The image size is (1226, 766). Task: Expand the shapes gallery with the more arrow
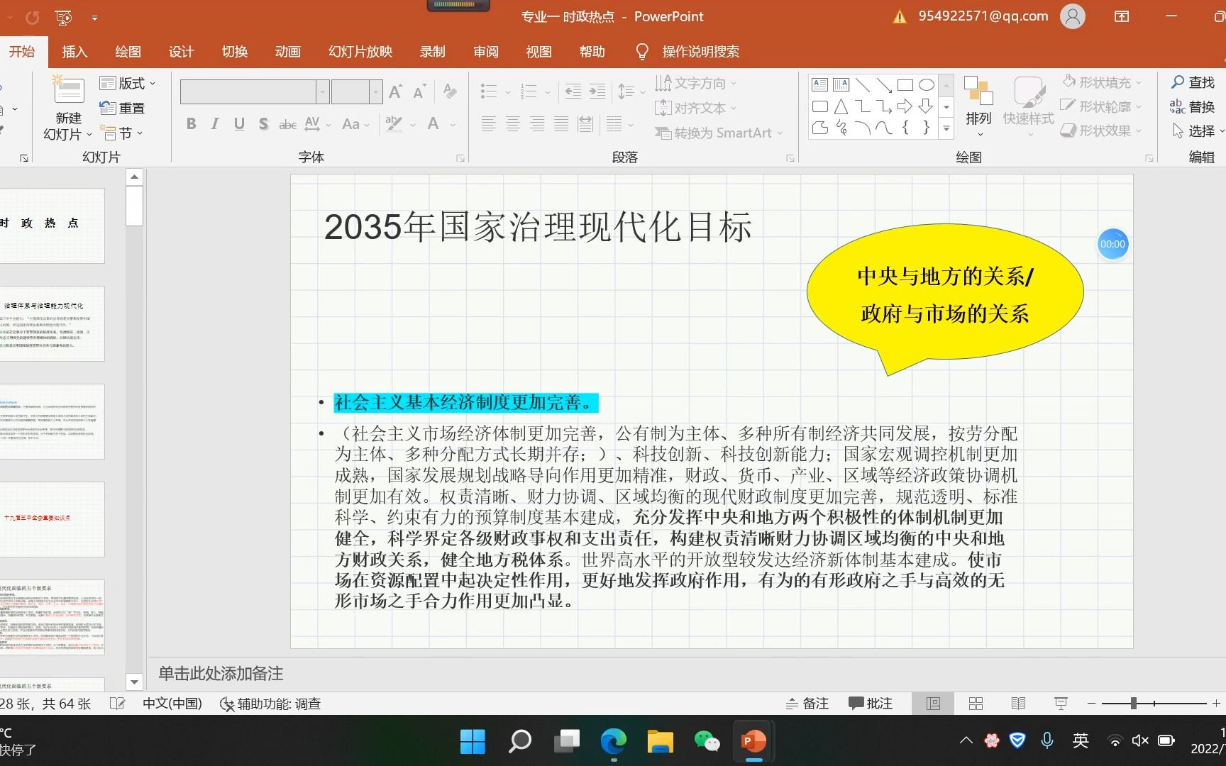(946, 130)
